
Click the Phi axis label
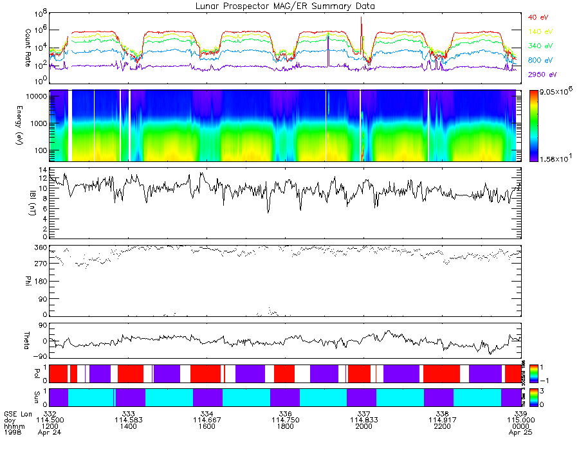pyautogui.click(x=28, y=281)
